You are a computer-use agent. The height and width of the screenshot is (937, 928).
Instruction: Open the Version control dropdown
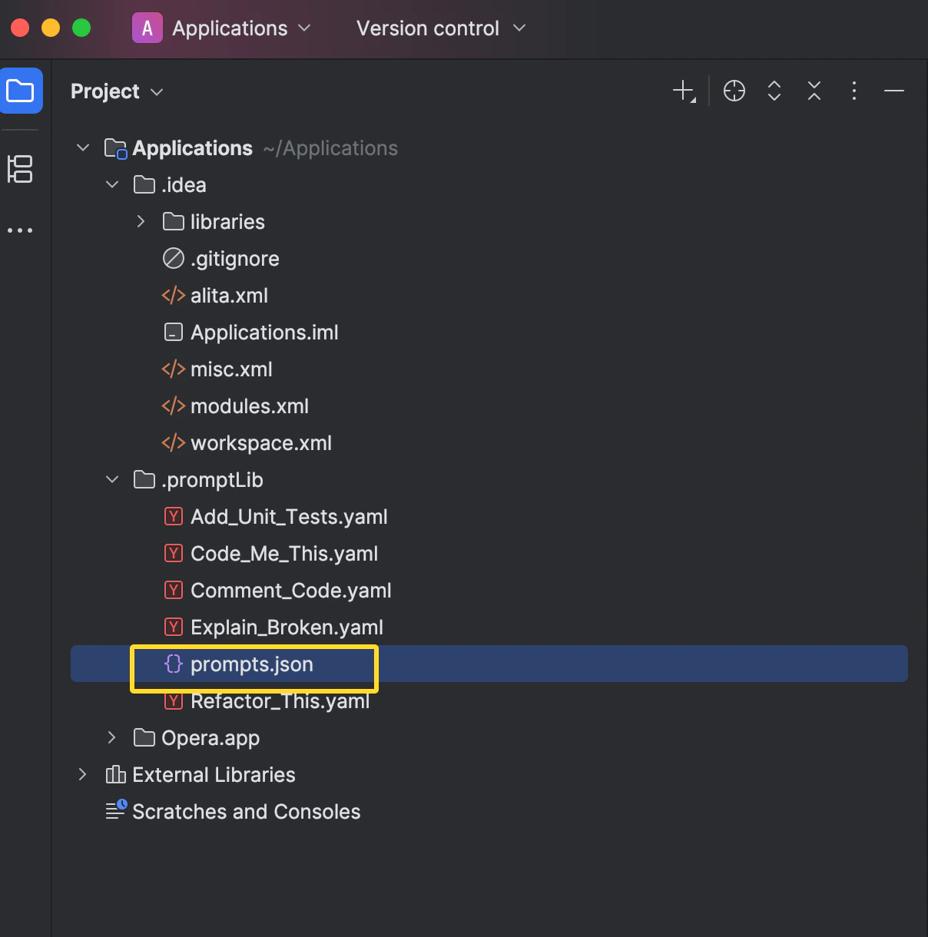point(441,28)
